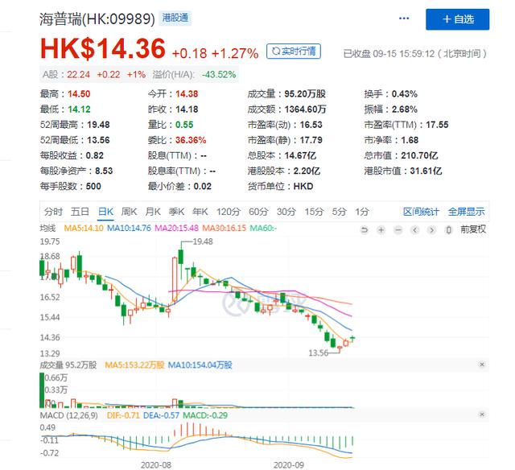The height and width of the screenshot is (470, 515).
Task: Click the candlestick style icon
Action: click(x=449, y=230)
